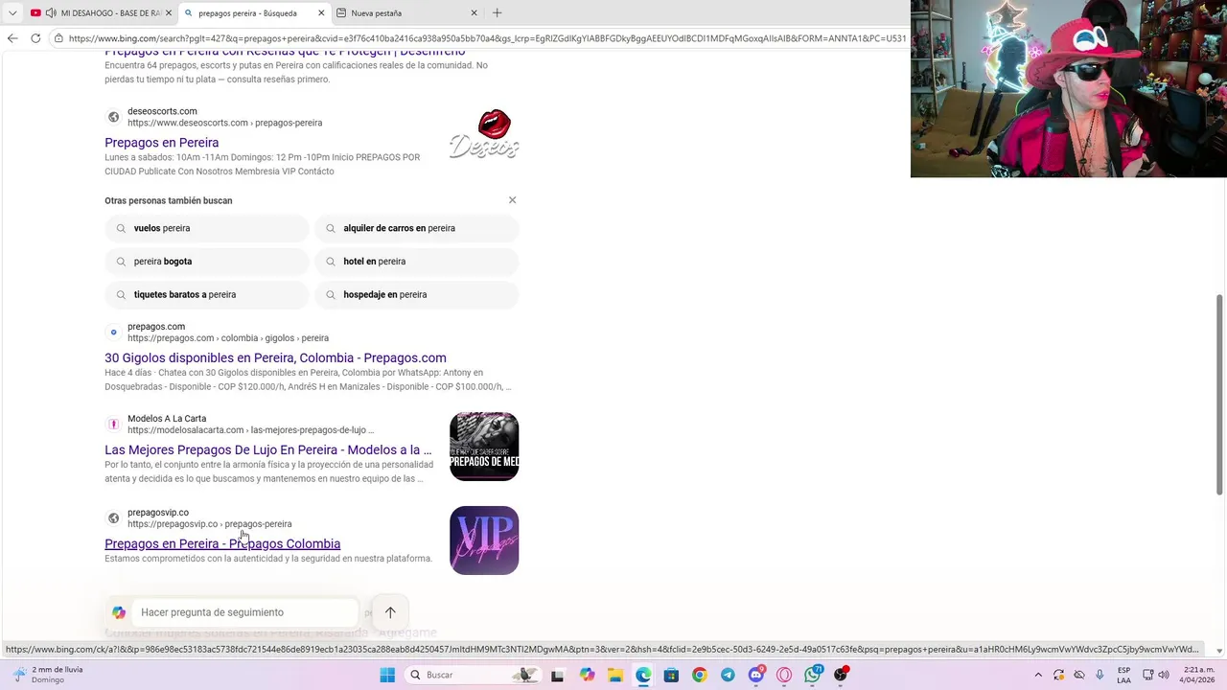This screenshot has height=690, width=1227.
Task: Open Telegram from taskbar
Action: coord(728,675)
